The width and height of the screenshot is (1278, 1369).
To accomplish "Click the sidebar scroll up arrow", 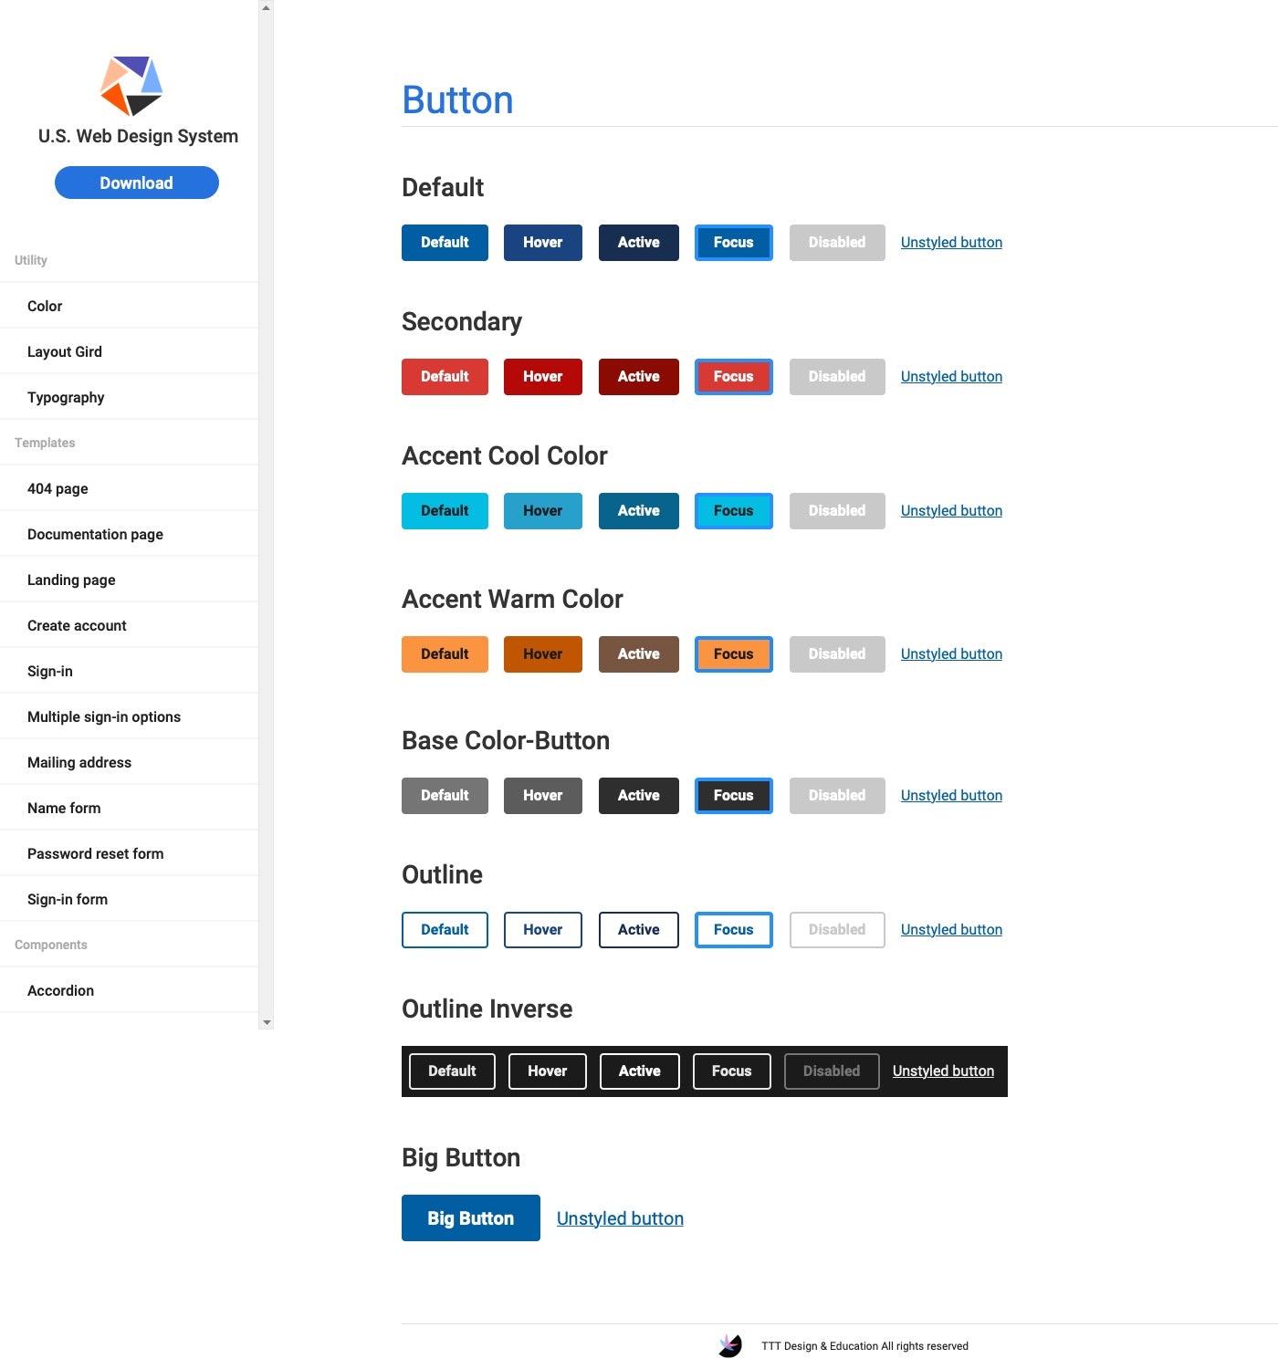I will 266,7.
